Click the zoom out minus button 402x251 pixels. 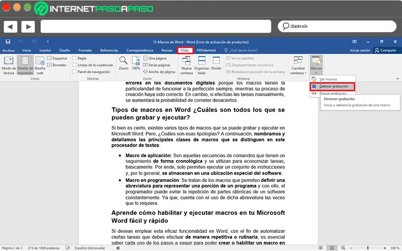351,248
